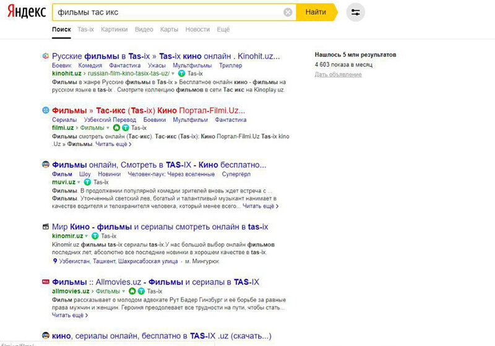Click the Найти search button

pyautogui.click(x=316, y=12)
